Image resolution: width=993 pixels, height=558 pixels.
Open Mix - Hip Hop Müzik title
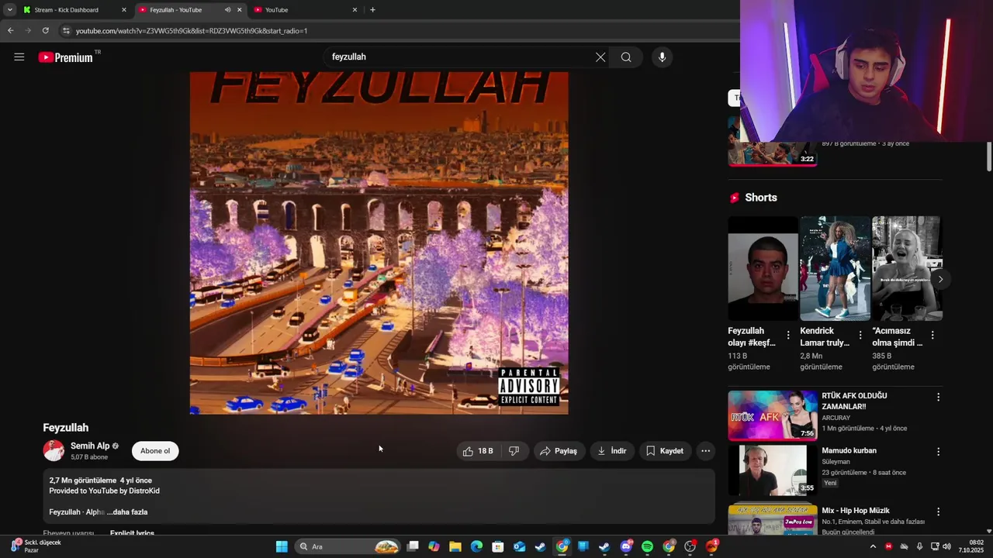(x=856, y=511)
